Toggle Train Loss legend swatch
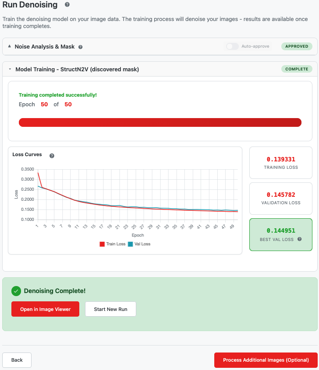This screenshot has width=319, height=370. (x=102, y=244)
